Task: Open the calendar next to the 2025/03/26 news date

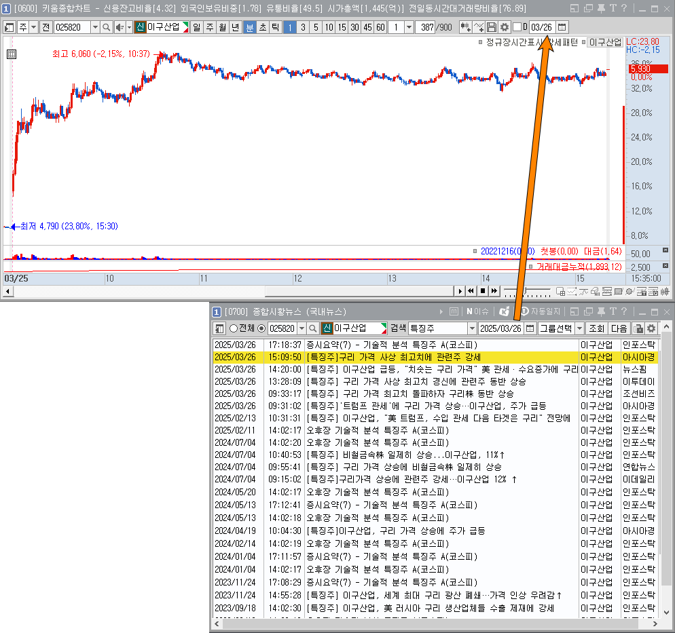Action: tap(530, 328)
